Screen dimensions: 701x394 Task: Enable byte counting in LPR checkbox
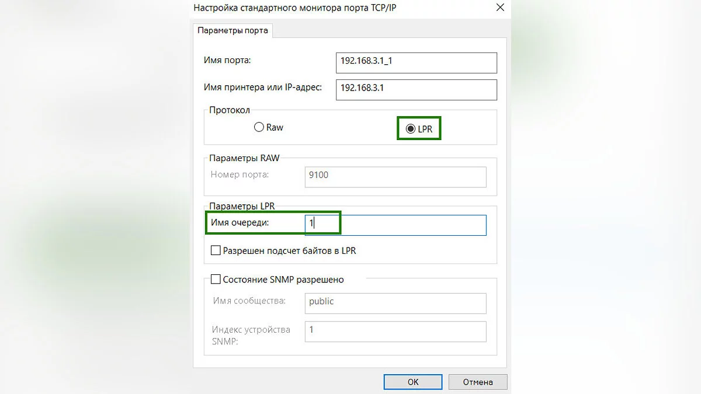[216, 250]
